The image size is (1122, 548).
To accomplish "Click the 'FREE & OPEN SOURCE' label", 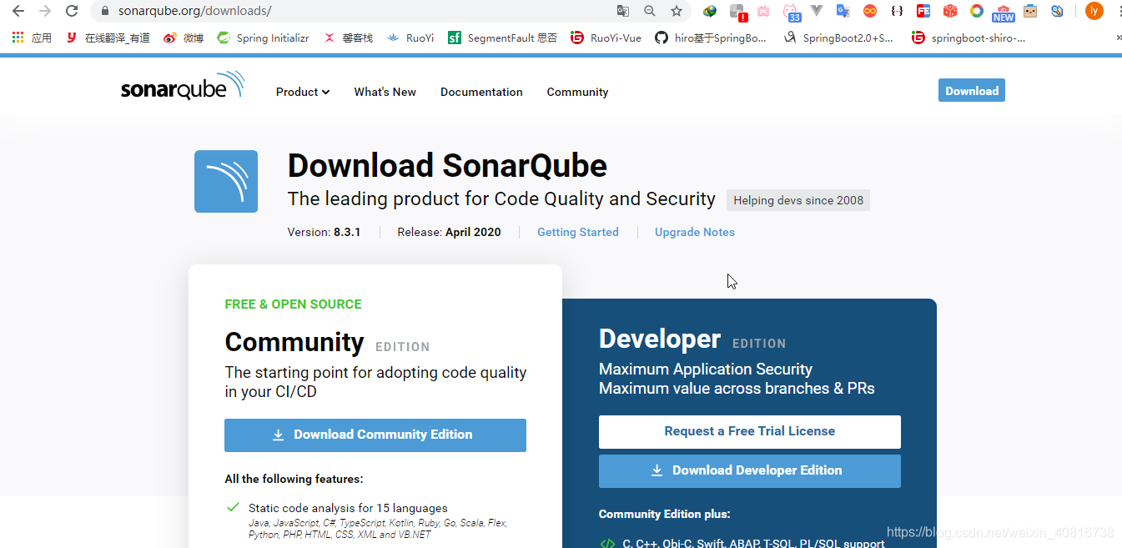I will [x=293, y=304].
